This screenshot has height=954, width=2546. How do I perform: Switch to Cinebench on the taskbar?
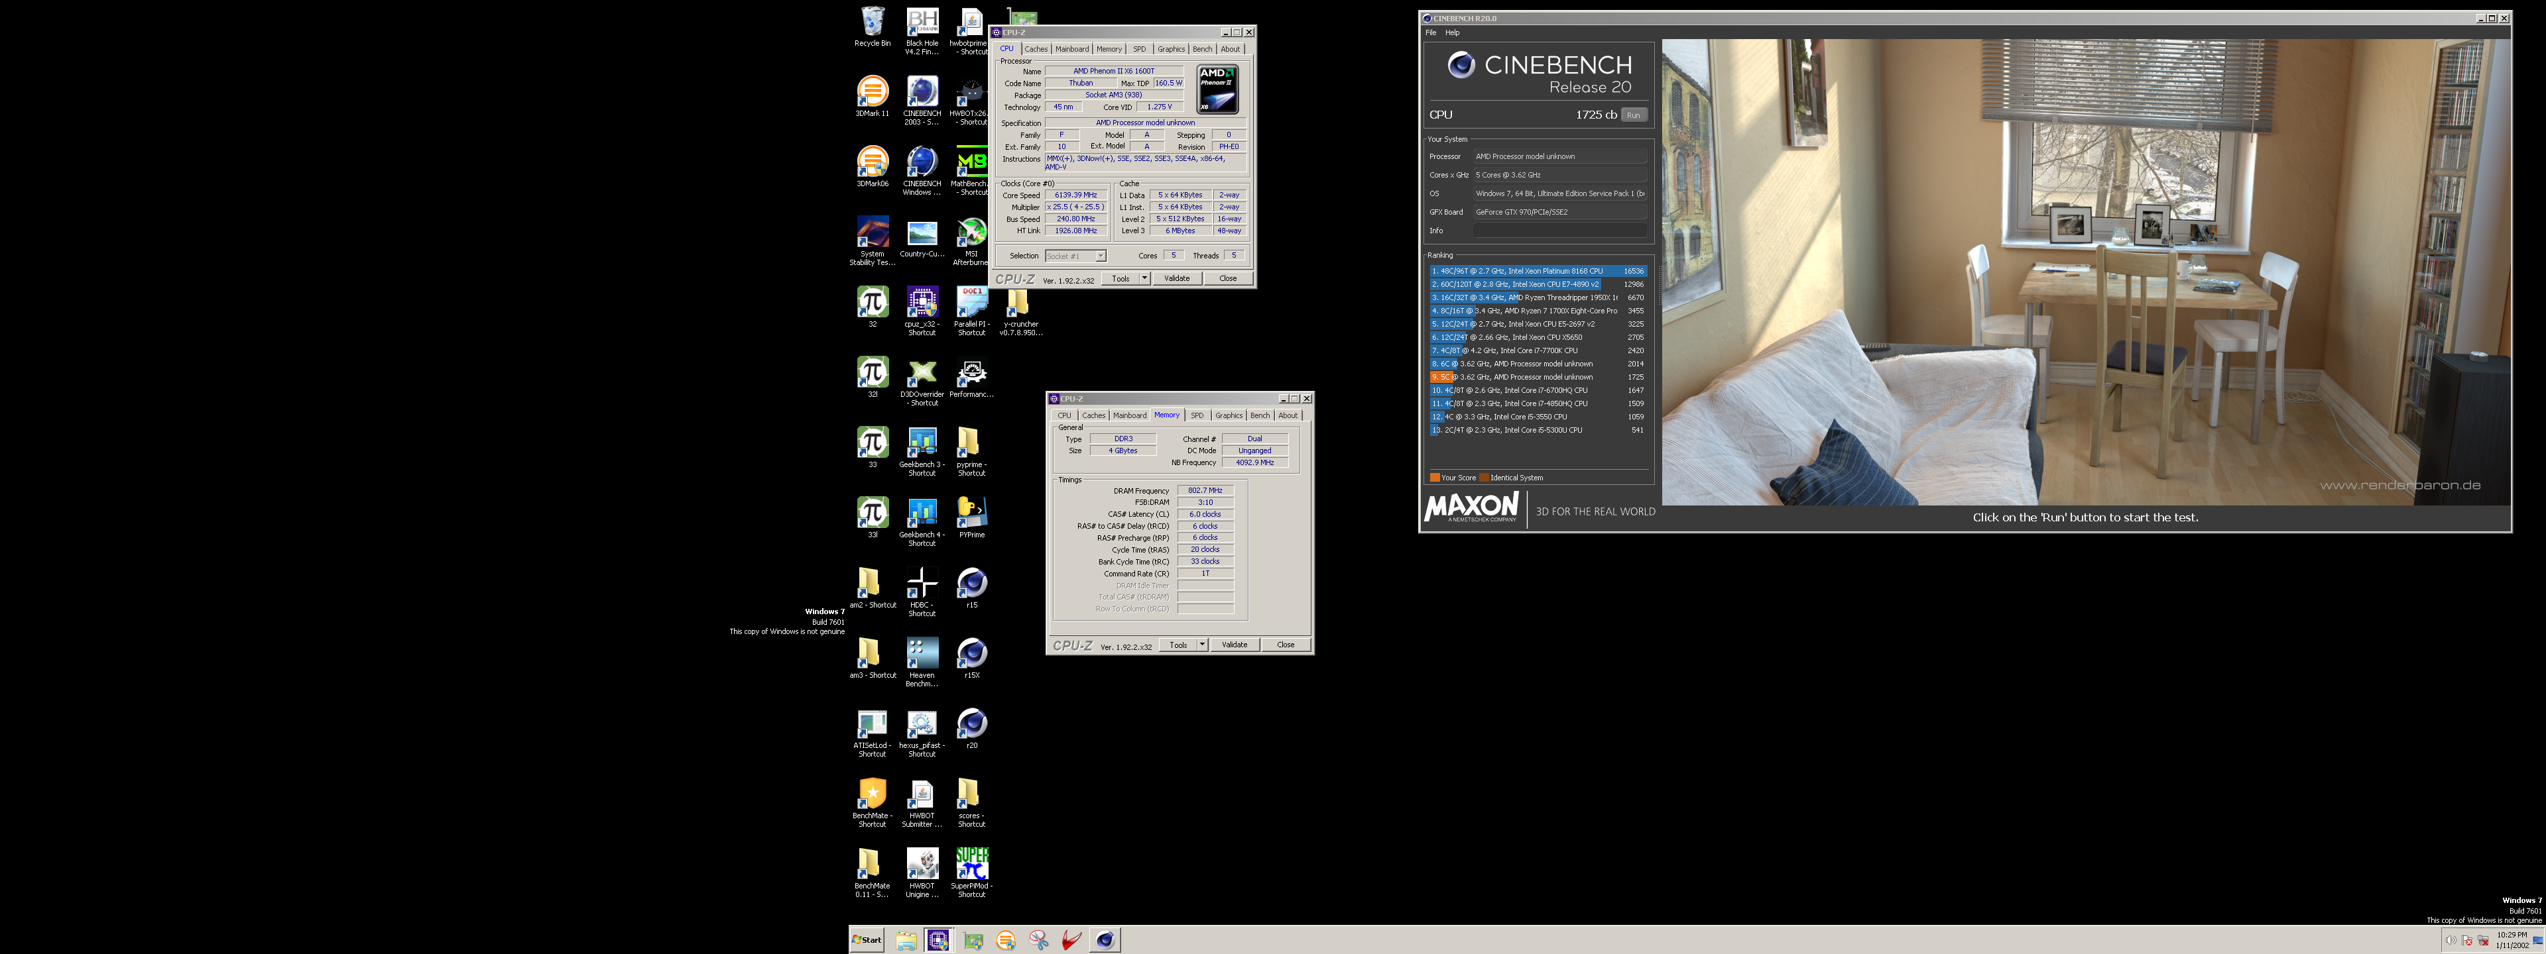[x=1105, y=939]
